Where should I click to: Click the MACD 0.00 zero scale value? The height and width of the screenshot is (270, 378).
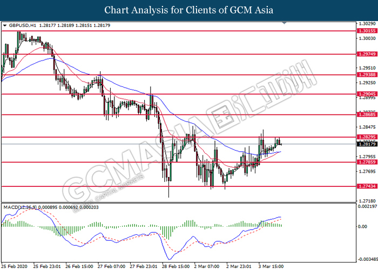[x=362, y=226]
